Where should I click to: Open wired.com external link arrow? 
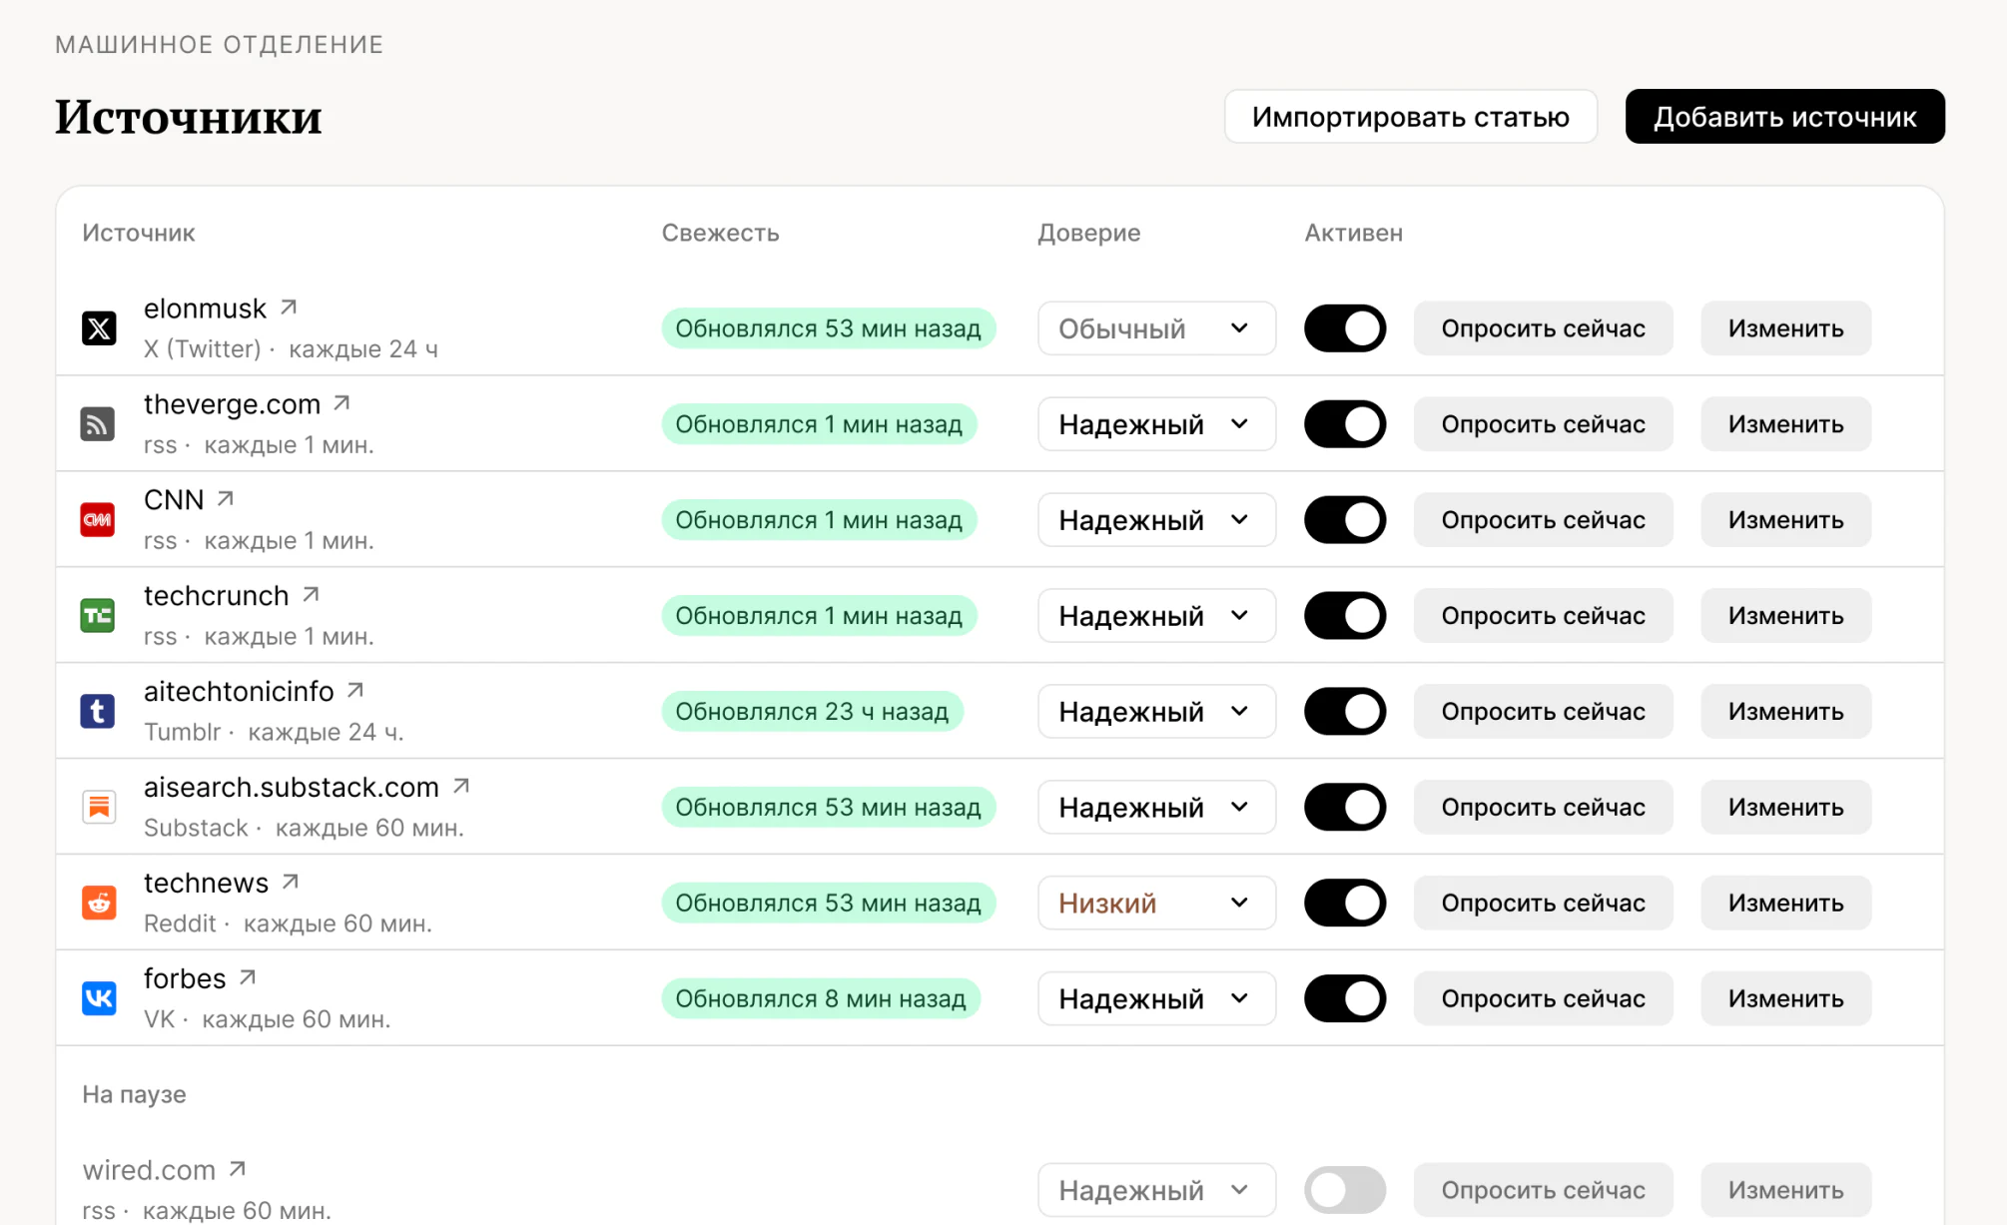pos(237,1168)
